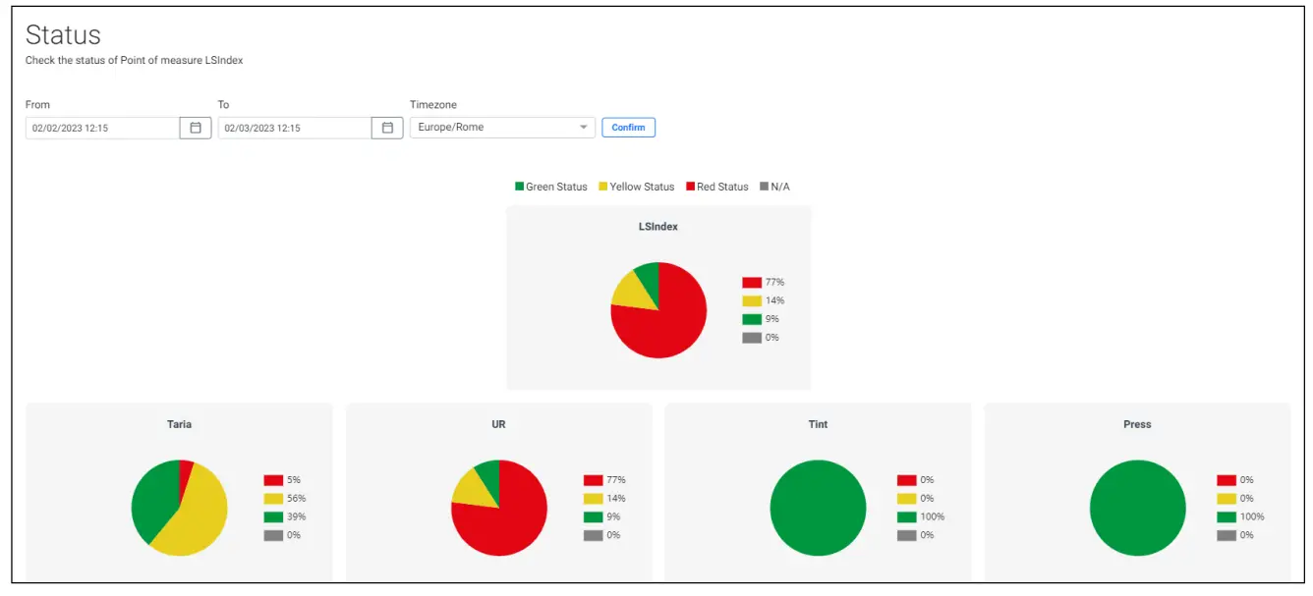The image size is (1313, 596).
Task: Open the From date calendar picker
Action: pyautogui.click(x=196, y=128)
